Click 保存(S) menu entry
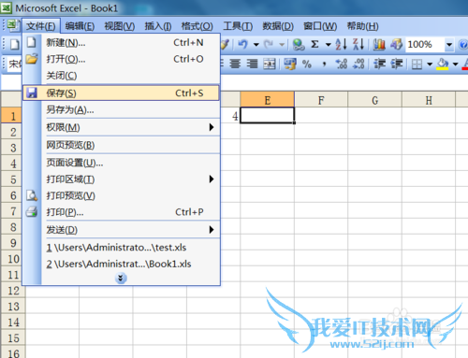 point(122,93)
